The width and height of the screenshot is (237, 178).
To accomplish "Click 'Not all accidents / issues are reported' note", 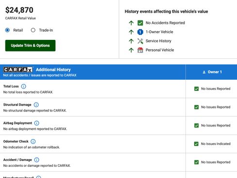I will [x=40, y=75].
